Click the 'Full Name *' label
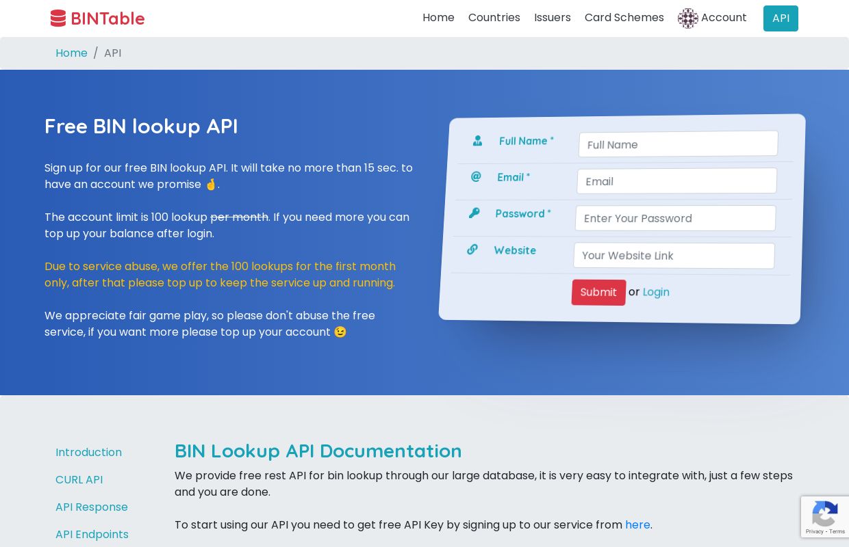 point(527,141)
